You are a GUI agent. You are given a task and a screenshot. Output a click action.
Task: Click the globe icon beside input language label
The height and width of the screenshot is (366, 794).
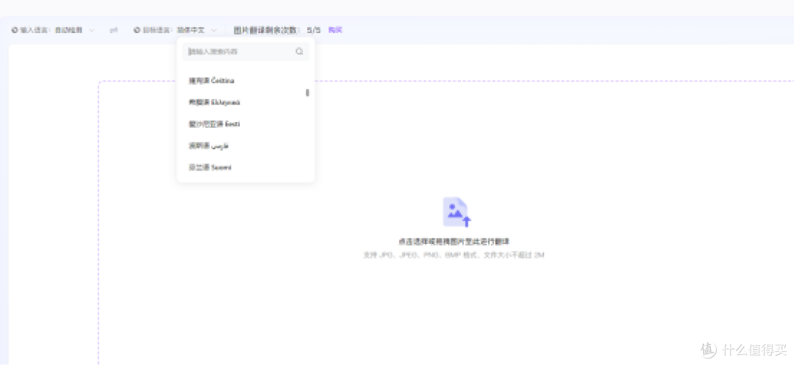point(15,30)
